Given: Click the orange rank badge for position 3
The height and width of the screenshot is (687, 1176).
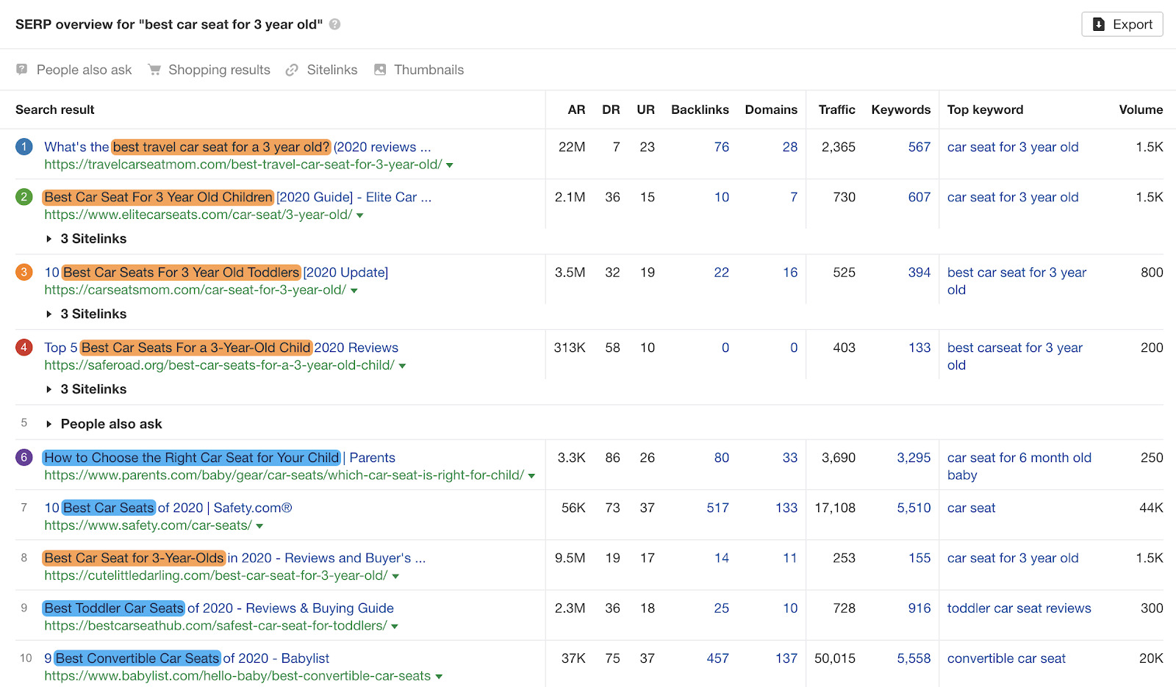Looking at the screenshot, I should (24, 272).
